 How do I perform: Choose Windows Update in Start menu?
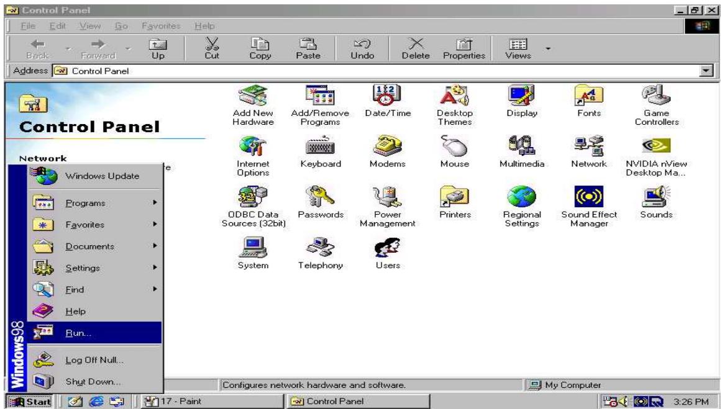point(94,176)
